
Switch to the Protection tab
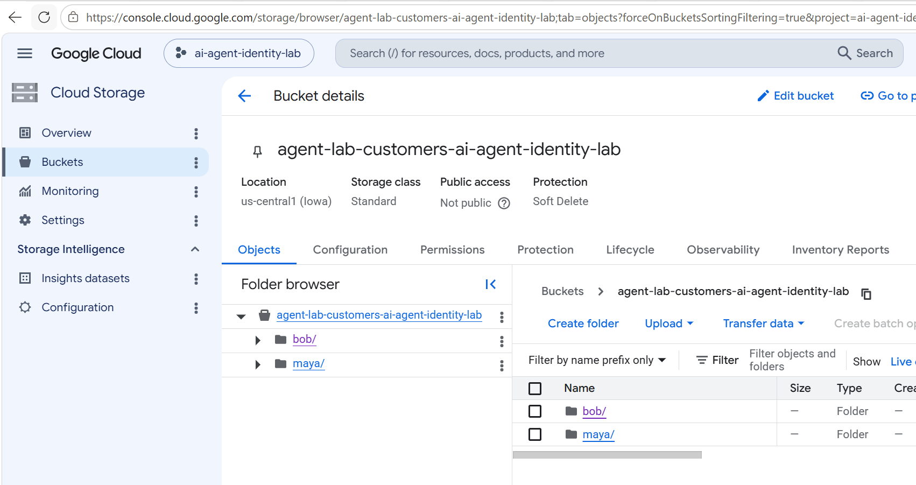(x=545, y=250)
